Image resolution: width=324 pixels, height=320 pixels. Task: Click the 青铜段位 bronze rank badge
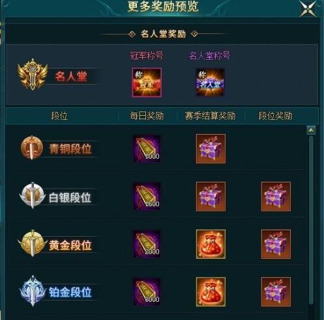pyautogui.click(x=32, y=148)
